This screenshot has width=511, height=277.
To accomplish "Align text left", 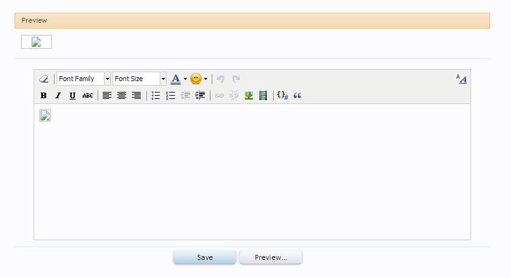I will 107,96.
